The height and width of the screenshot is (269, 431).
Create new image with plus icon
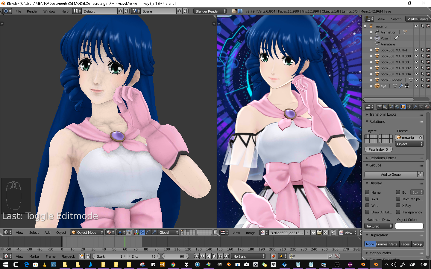(313, 233)
